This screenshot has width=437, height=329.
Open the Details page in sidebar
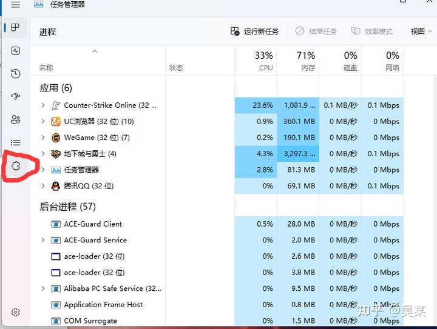click(16, 142)
